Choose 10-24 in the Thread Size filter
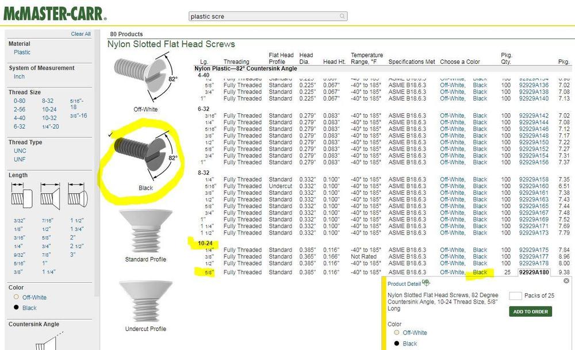The image size is (575, 350). point(49,109)
